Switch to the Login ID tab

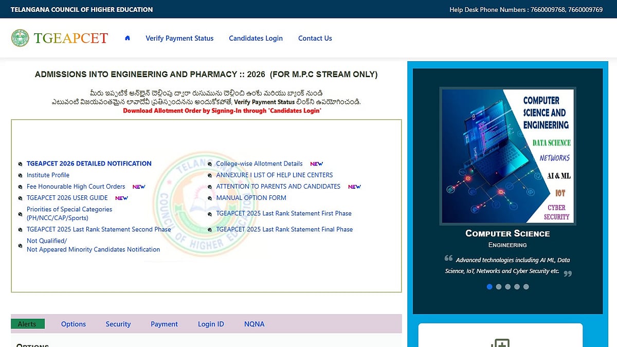click(211, 324)
